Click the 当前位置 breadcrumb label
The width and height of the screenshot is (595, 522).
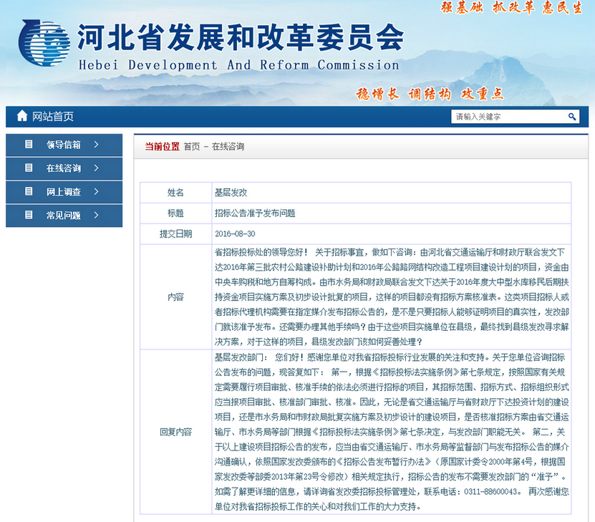coord(162,147)
